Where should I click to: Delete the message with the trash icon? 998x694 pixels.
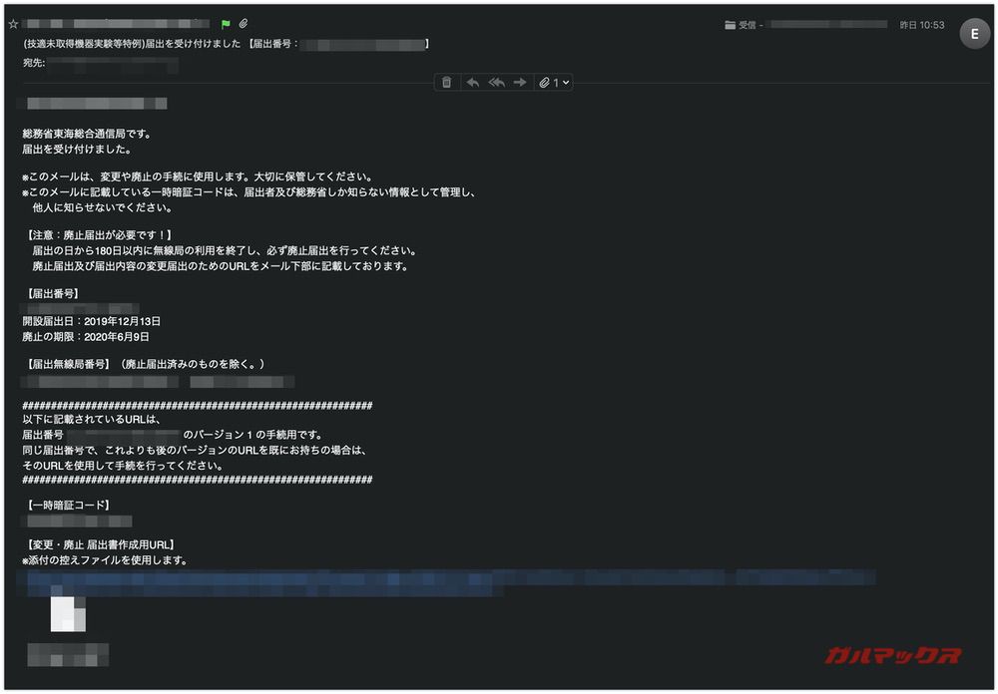tap(446, 83)
